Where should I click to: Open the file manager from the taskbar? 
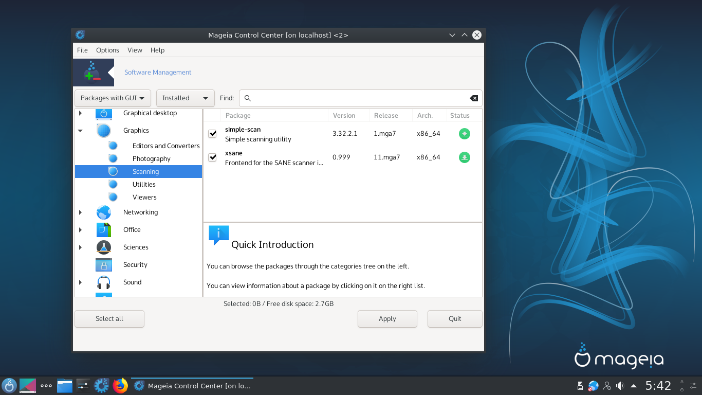65,386
